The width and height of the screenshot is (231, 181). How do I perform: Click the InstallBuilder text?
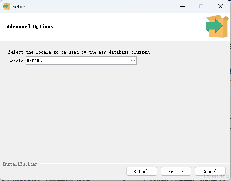click(x=20, y=164)
